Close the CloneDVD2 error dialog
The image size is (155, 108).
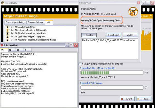(138, 3)
